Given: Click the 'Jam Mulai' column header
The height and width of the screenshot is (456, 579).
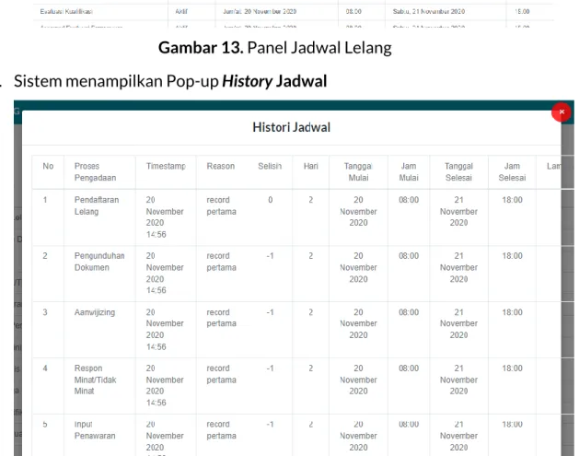Looking at the screenshot, I should [409, 172].
